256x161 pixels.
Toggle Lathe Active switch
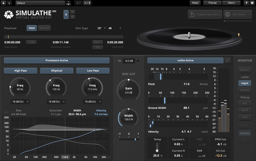point(185,61)
